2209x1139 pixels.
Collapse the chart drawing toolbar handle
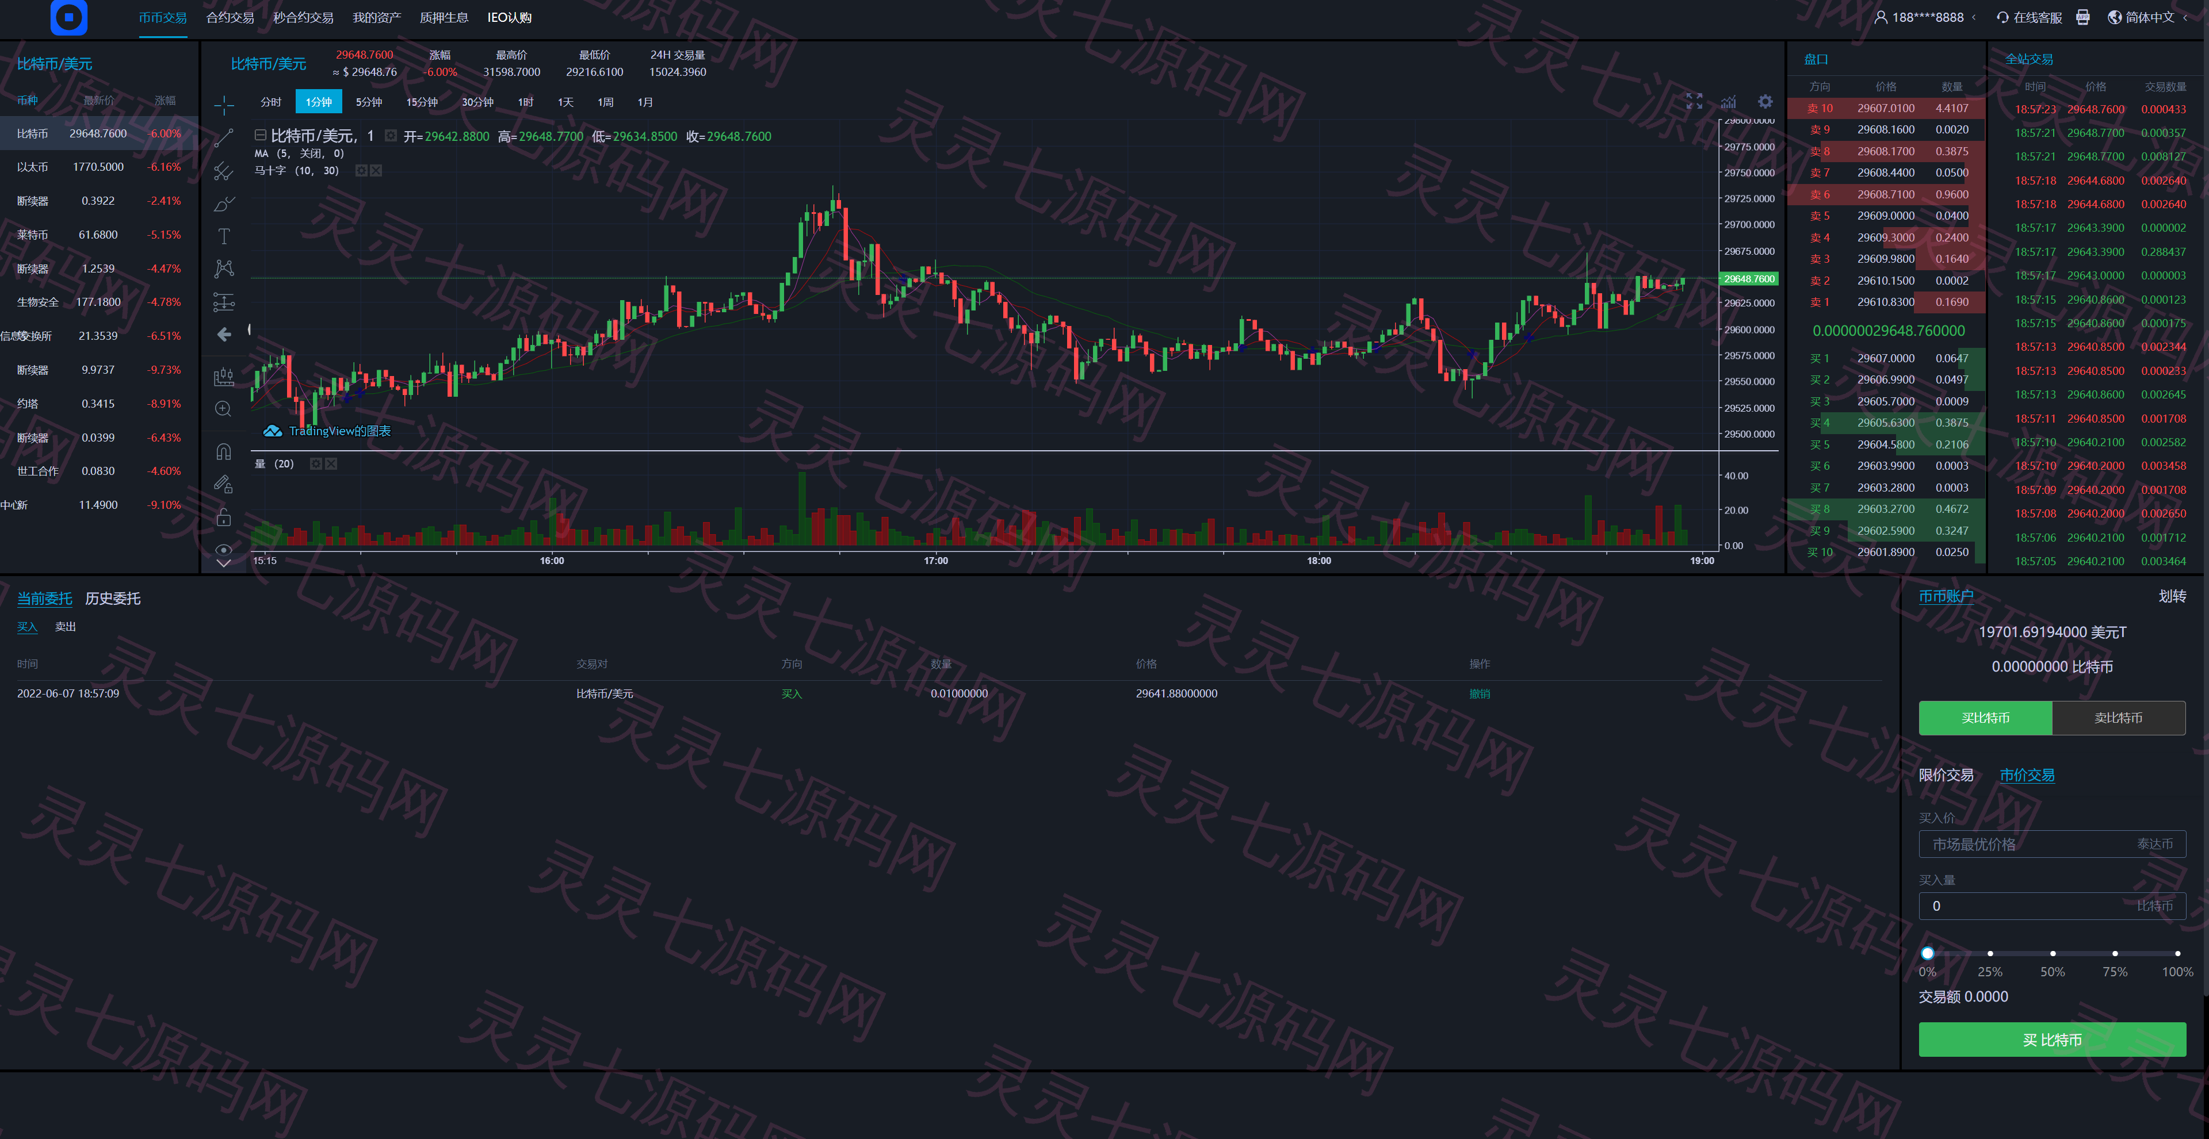[250, 329]
